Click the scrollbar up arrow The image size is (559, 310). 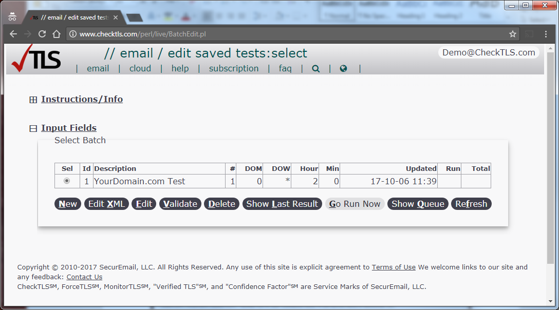550,48
